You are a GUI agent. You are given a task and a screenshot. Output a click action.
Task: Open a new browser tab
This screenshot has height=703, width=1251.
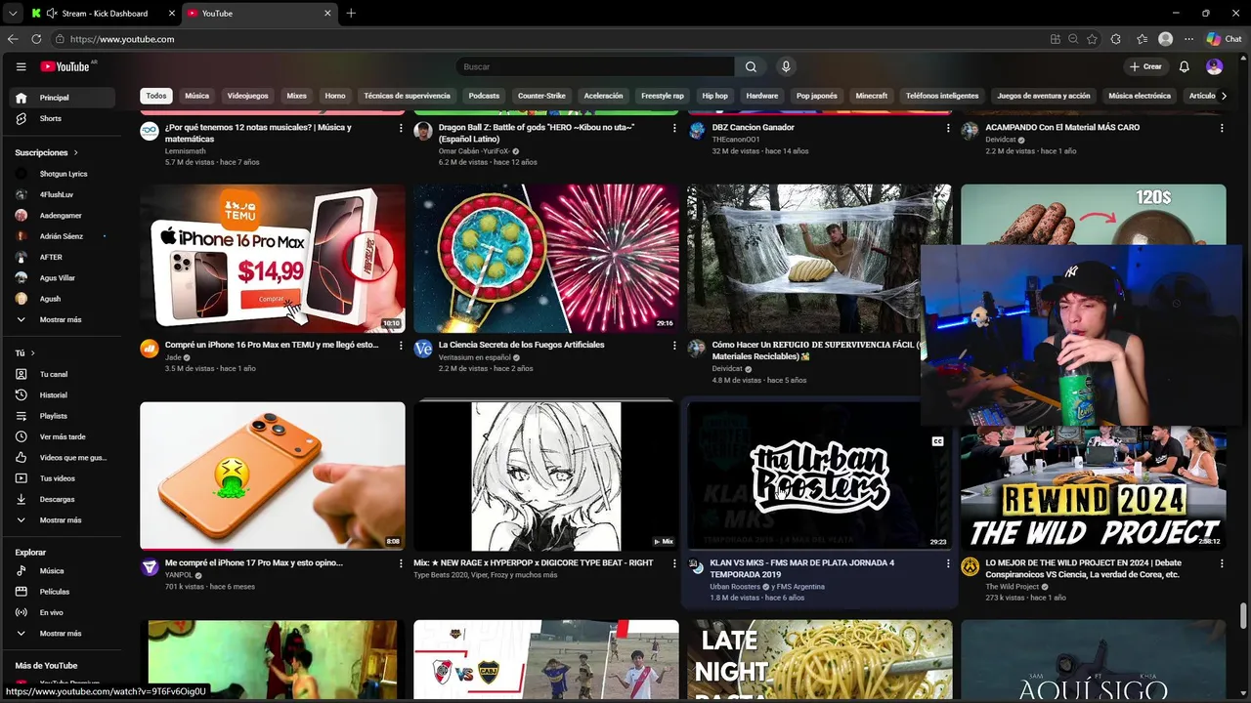pyautogui.click(x=351, y=13)
